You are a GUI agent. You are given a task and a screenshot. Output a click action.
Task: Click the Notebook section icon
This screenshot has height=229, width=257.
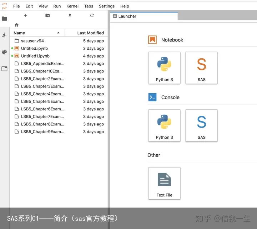tap(152, 40)
